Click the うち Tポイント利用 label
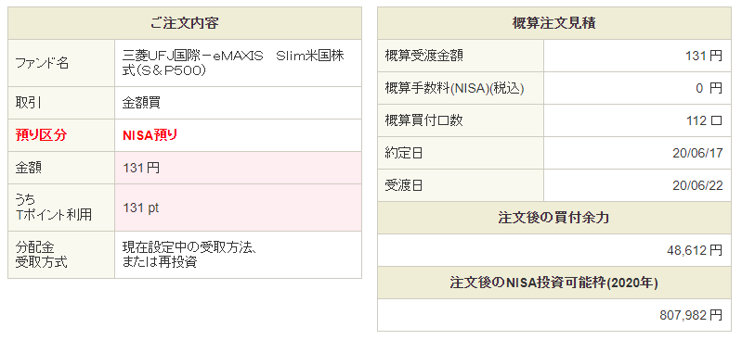742x340 pixels. pos(53,208)
